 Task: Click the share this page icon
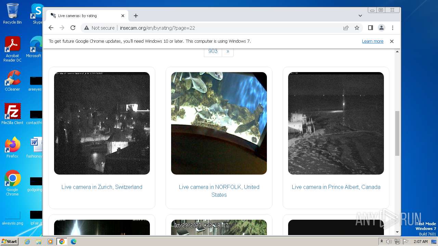[x=346, y=28]
